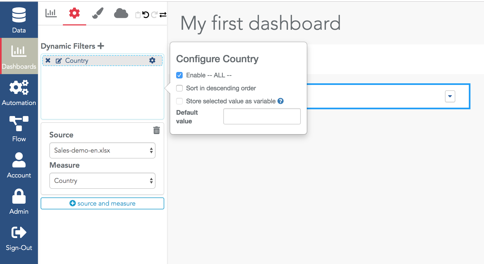Delete the source with trash icon
This screenshot has width=484, height=264.
pos(156,130)
